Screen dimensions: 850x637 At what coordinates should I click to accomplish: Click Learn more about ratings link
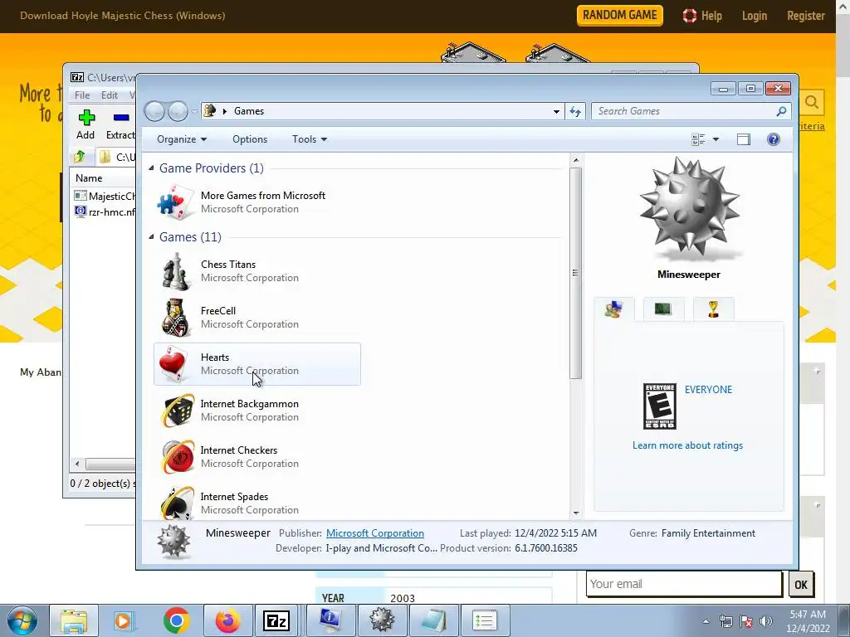tap(687, 445)
